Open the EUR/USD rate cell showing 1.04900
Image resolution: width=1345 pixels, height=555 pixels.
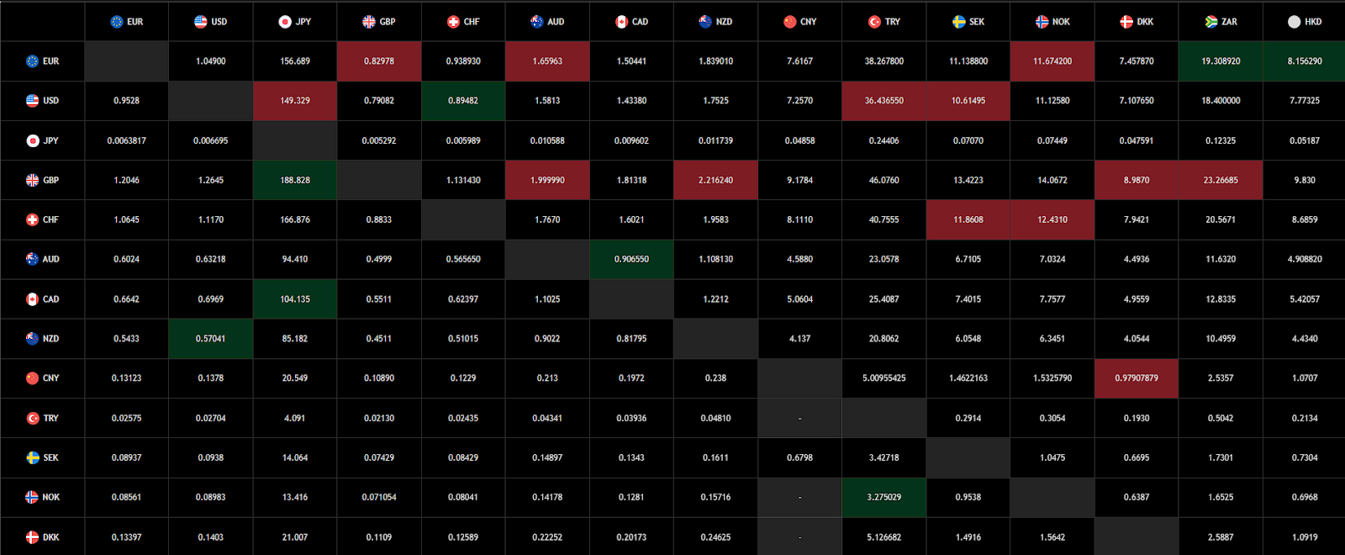(x=211, y=61)
